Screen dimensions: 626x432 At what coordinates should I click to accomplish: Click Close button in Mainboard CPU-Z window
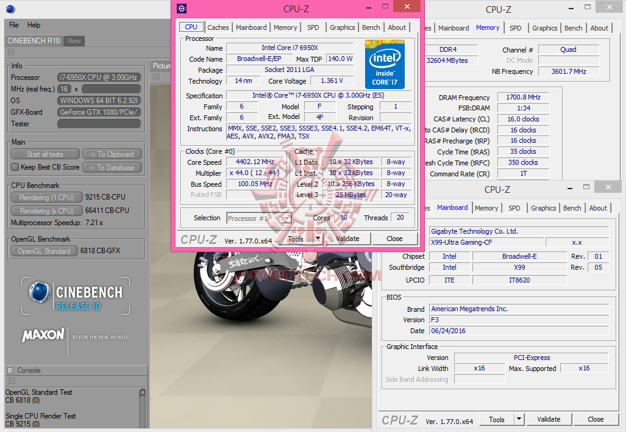(x=596, y=419)
